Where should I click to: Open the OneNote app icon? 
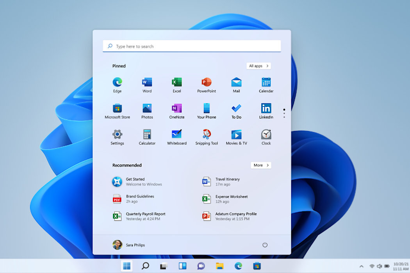[x=177, y=108]
